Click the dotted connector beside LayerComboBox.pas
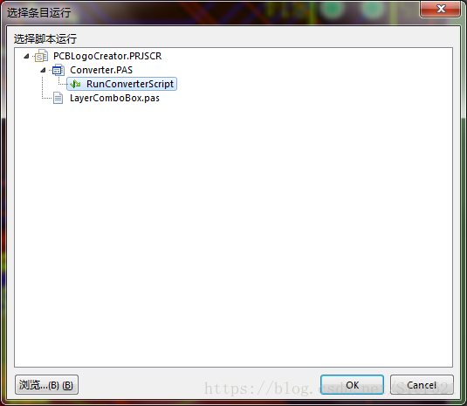Screen dimensions: 467x406 point(47,98)
